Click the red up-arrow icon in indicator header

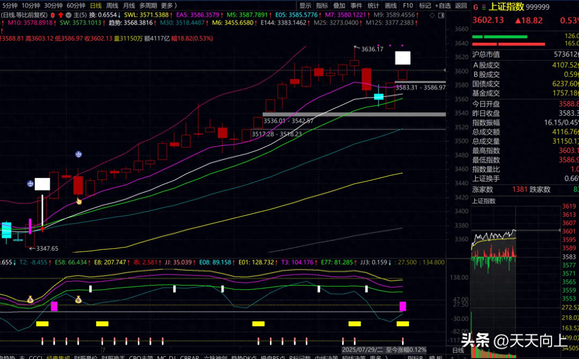[x=60, y=15]
